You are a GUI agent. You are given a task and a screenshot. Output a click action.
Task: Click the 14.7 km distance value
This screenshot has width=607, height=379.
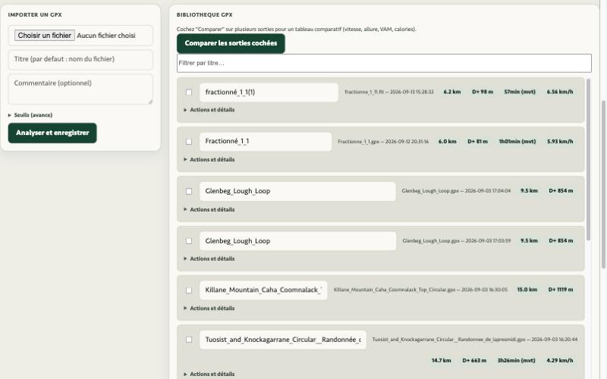(441, 361)
